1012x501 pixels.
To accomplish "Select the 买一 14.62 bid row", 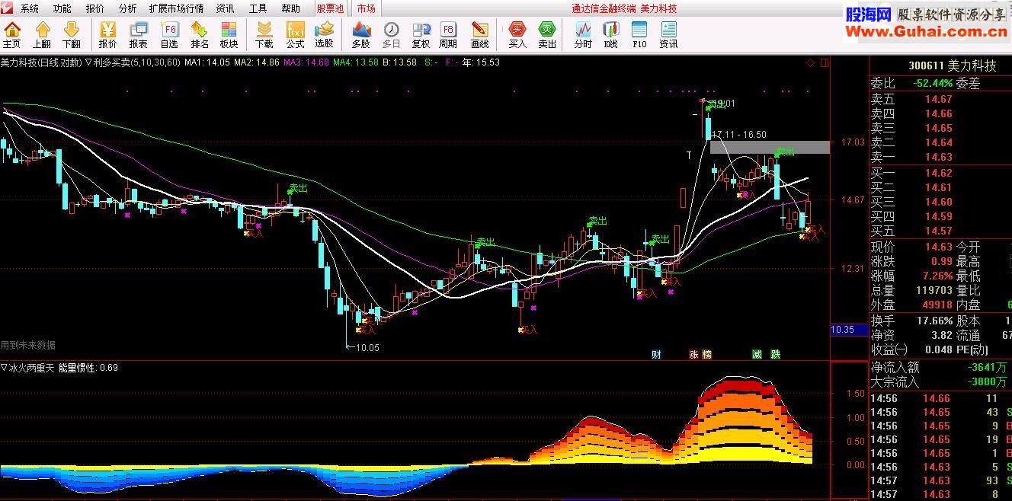I will click(940, 173).
